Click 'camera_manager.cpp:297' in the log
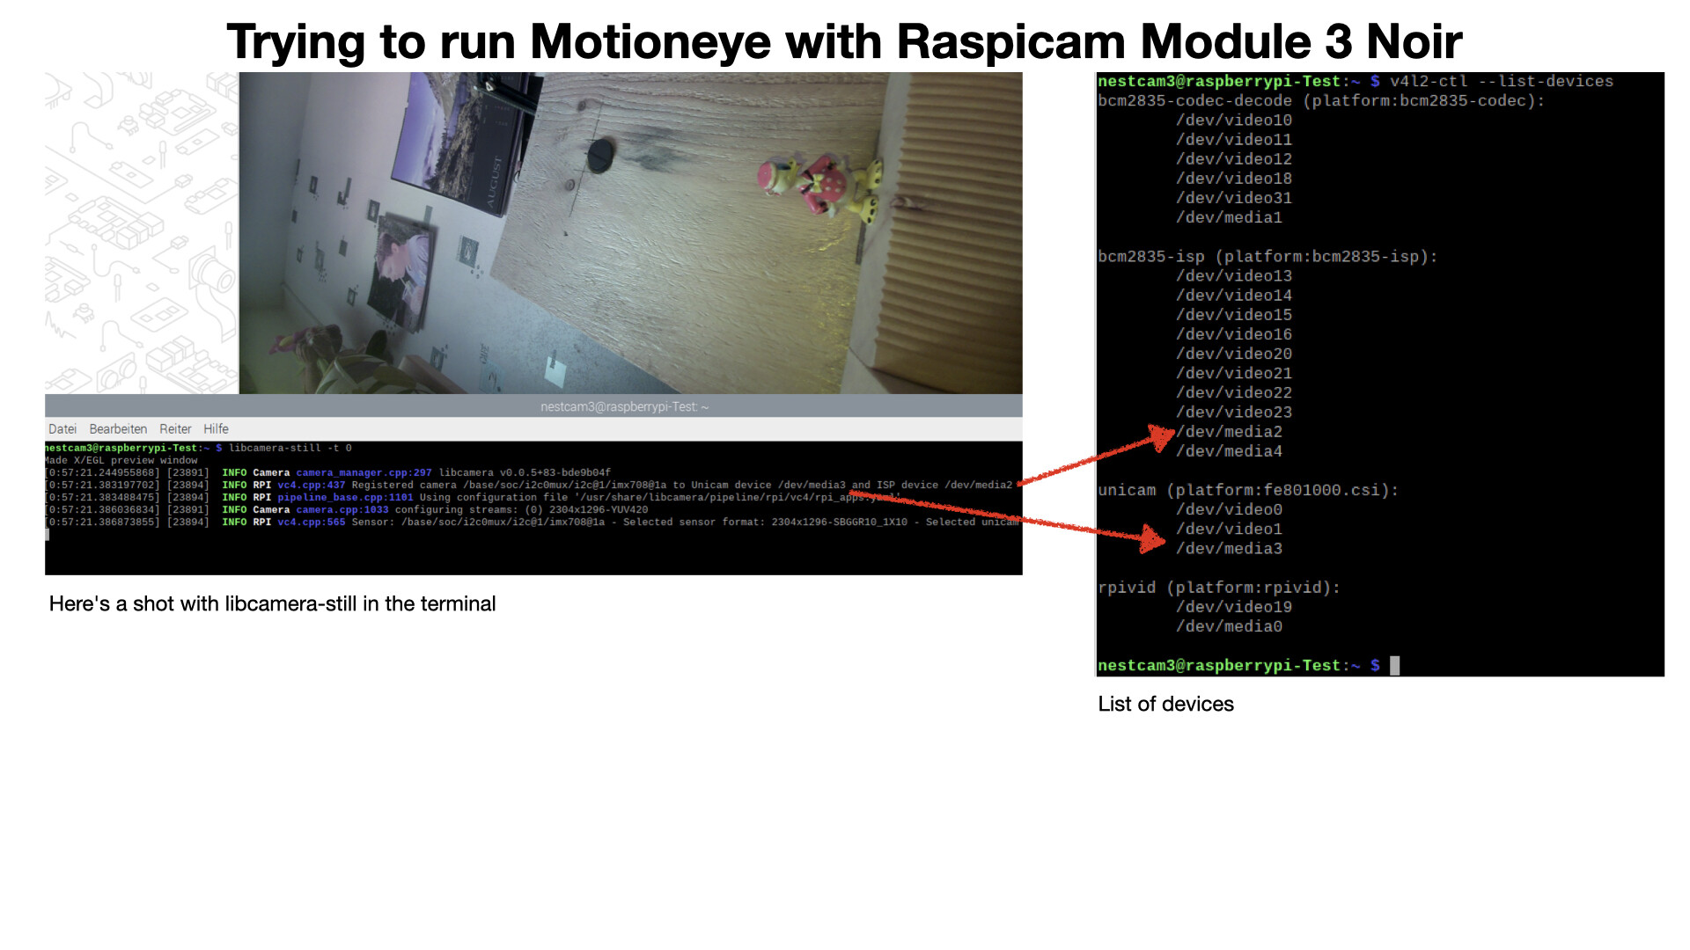Viewport: 1690px width, 950px height. [x=364, y=472]
